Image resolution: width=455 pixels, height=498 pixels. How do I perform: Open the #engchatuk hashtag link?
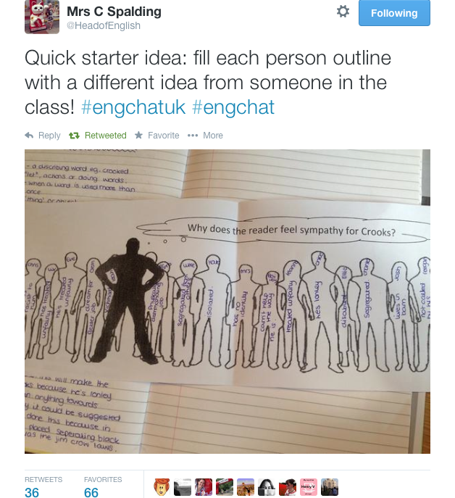tap(133, 107)
